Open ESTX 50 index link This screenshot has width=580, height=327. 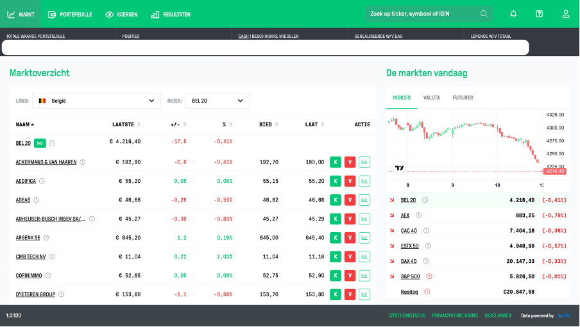click(x=410, y=246)
